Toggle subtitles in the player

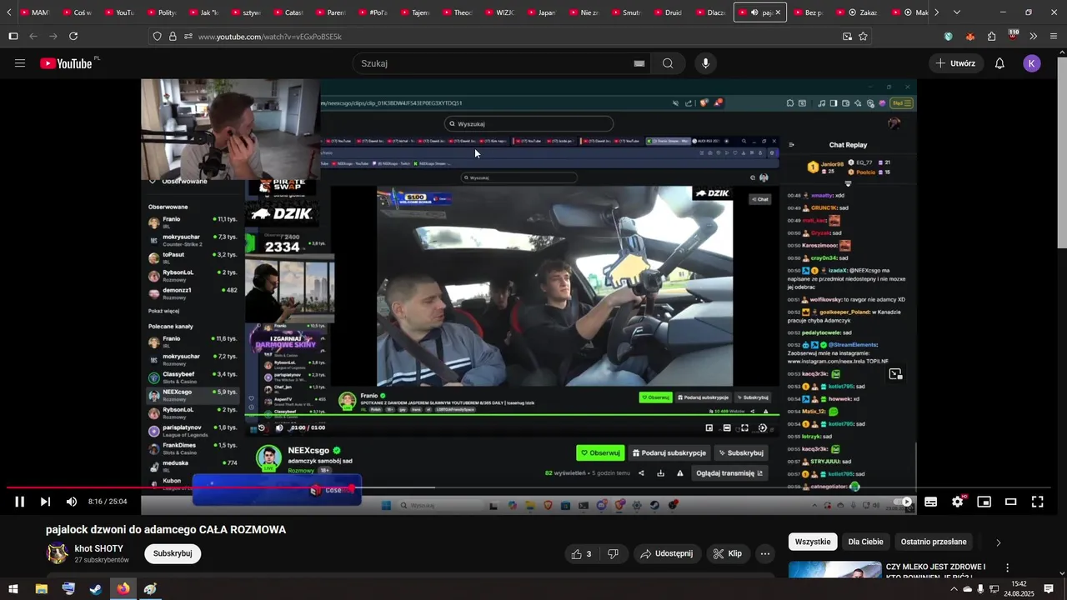931,502
